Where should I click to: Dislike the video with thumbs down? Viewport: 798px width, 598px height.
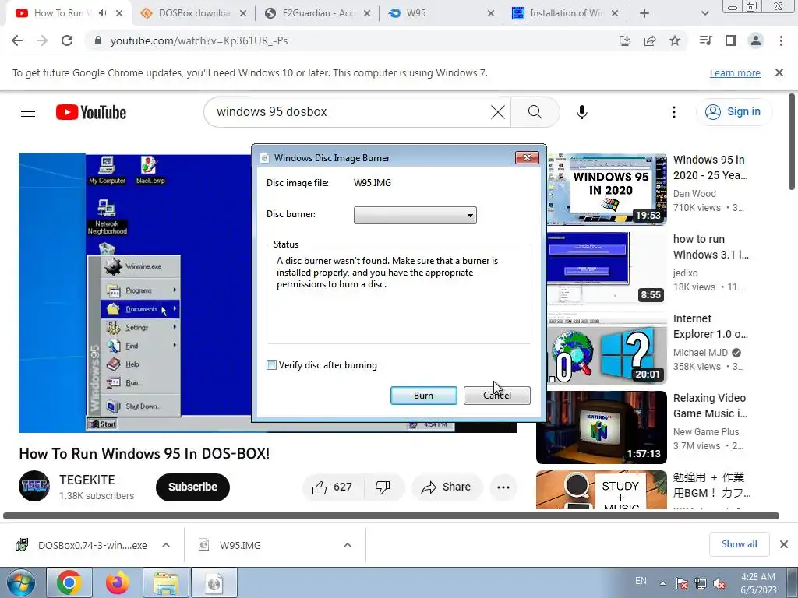tap(383, 487)
